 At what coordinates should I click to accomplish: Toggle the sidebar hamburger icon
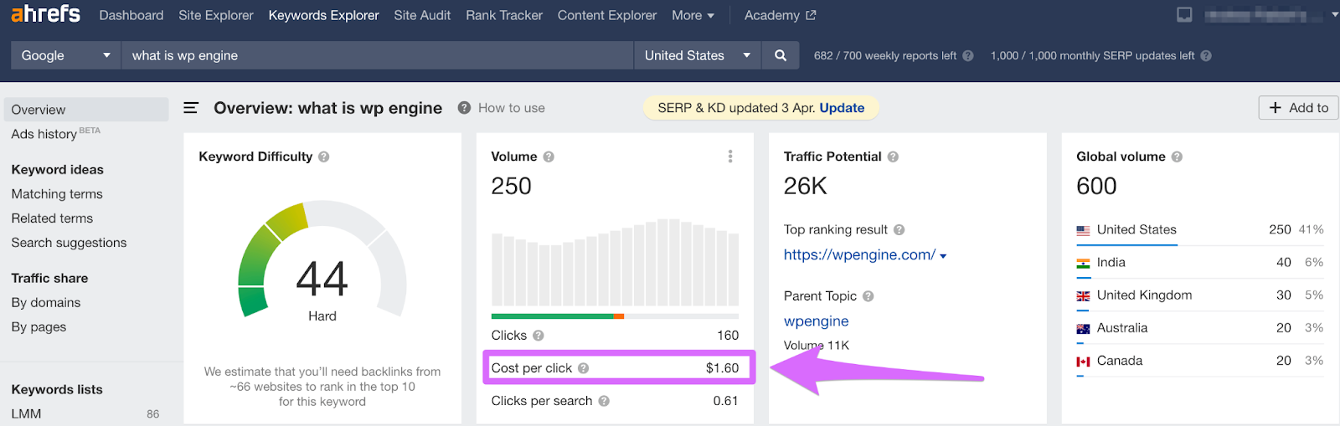[191, 108]
